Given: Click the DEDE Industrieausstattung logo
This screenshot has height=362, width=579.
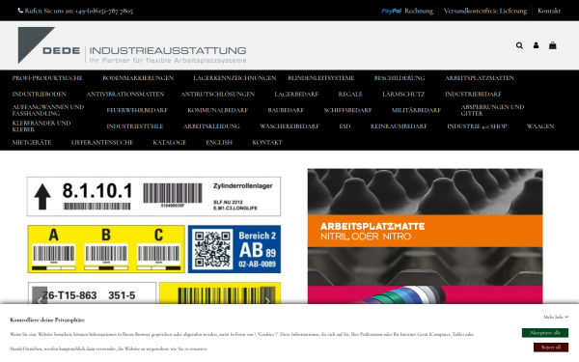Looking at the screenshot, I should (x=132, y=45).
